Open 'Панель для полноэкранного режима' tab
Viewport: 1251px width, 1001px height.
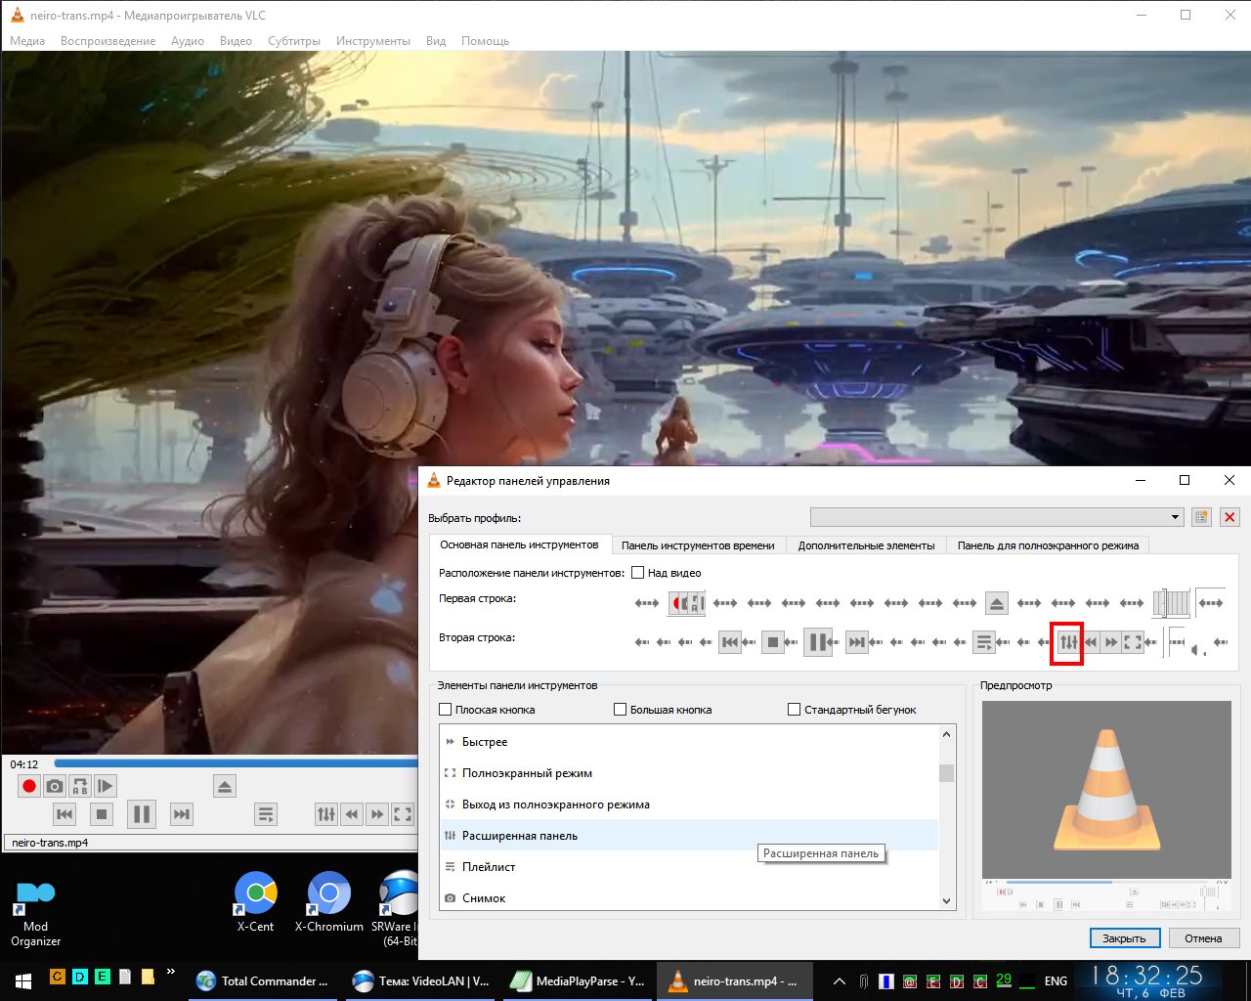point(1048,545)
